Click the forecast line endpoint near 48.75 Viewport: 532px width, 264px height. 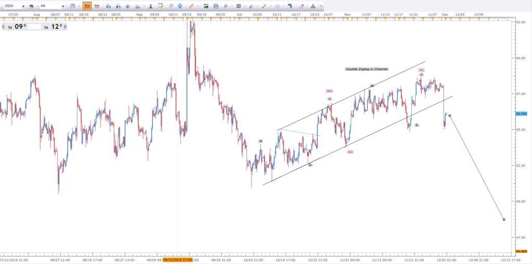tap(504, 219)
